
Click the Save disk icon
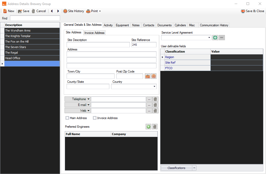click(20, 11)
